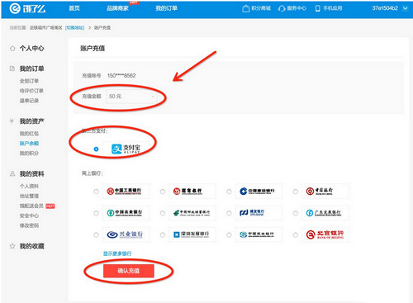Select the radio button for 招商银行

click(x=163, y=192)
